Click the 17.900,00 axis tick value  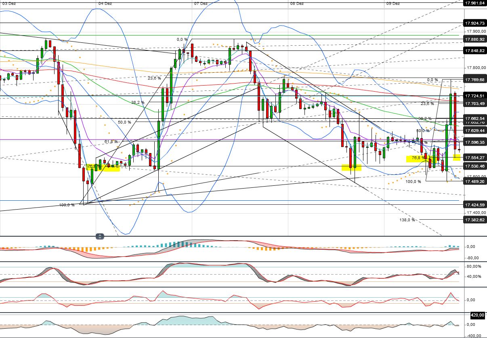(476, 31)
